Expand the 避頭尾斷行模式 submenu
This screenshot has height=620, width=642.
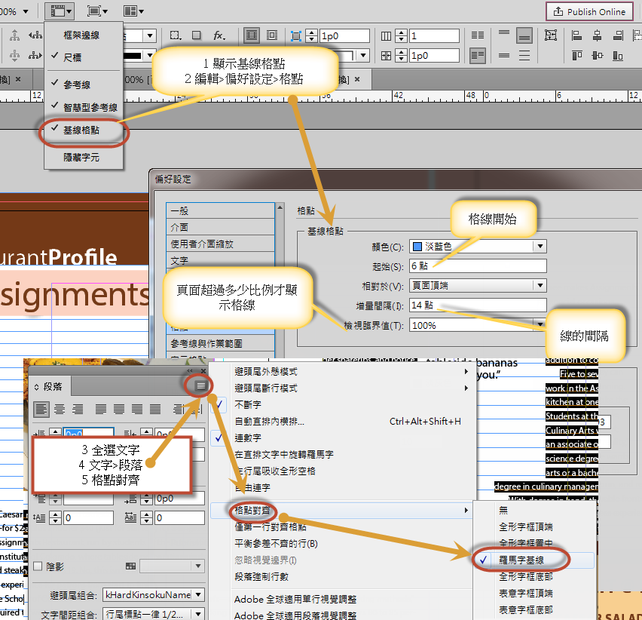pos(343,388)
